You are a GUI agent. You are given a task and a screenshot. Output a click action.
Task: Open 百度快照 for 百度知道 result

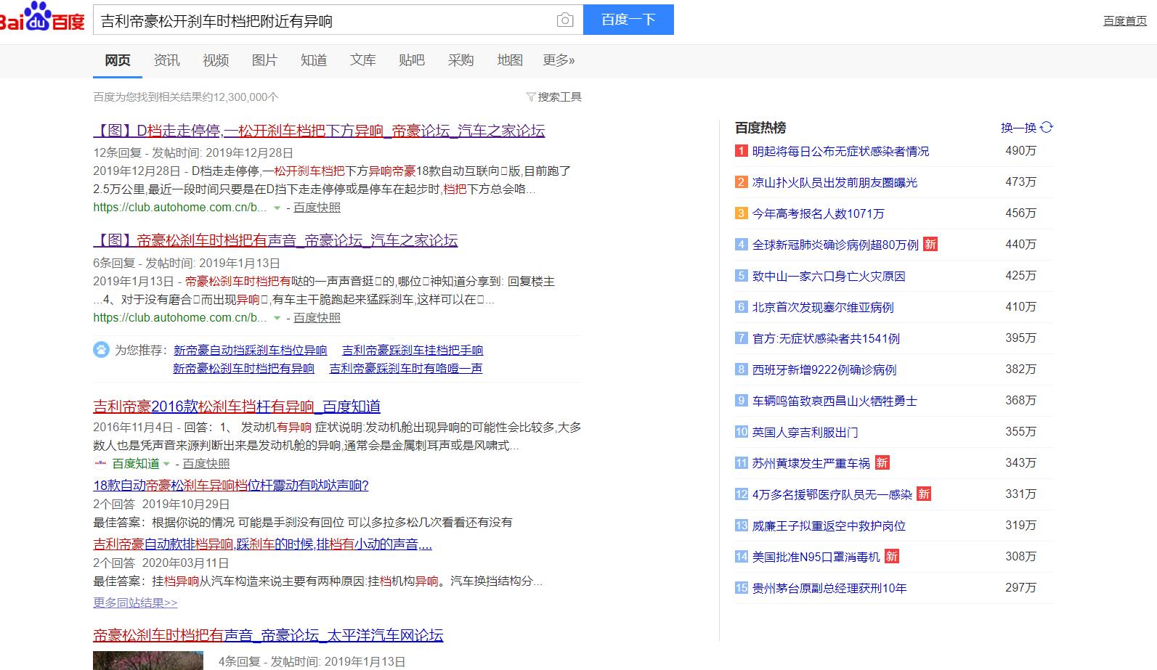point(206,463)
